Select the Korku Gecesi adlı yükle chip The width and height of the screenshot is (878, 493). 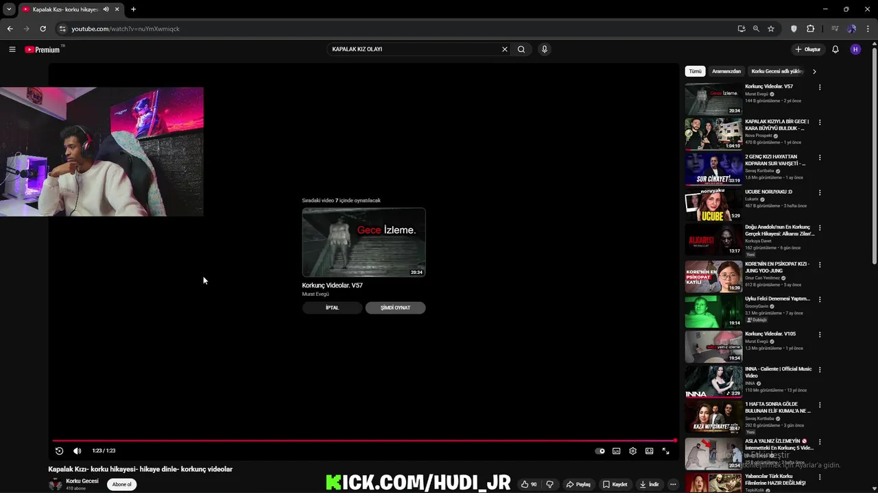(776, 71)
